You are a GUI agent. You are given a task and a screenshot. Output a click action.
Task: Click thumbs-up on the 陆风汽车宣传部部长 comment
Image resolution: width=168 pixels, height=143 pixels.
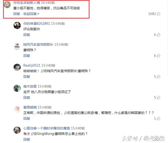(159, 56)
